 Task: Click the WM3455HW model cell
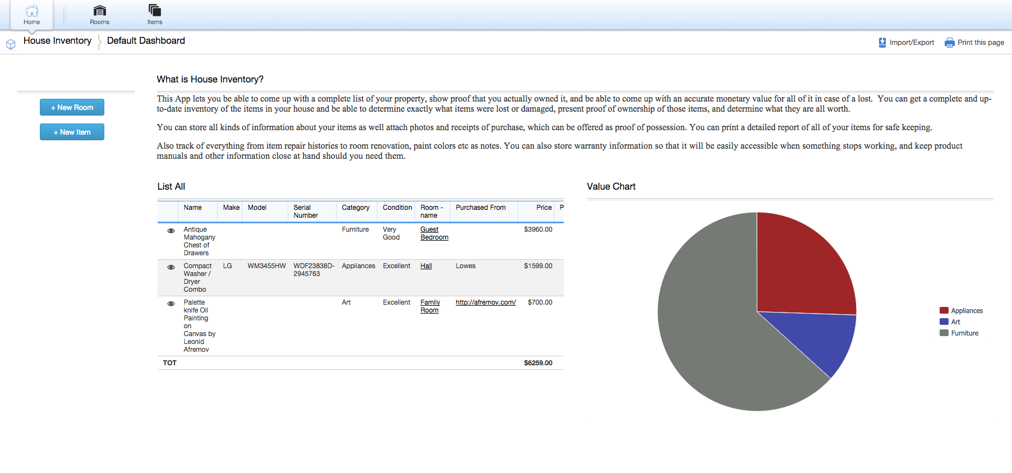coord(266,266)
